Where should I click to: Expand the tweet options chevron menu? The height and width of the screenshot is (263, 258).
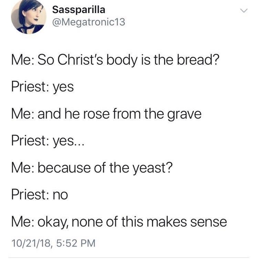pyautogui.click(x=242, y=11)
